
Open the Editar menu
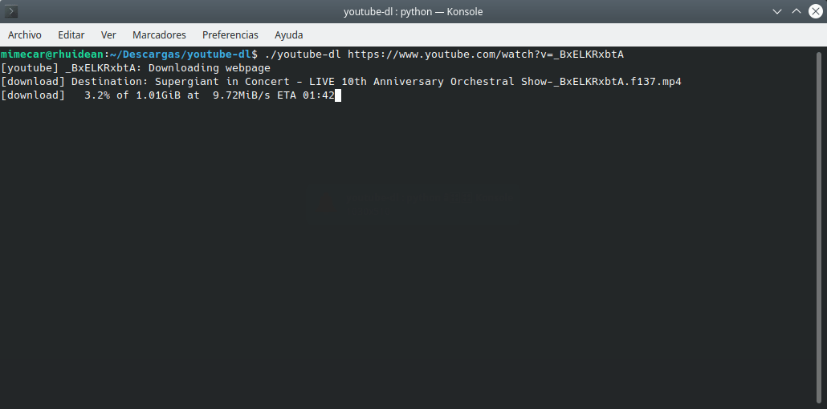(71, 34)
